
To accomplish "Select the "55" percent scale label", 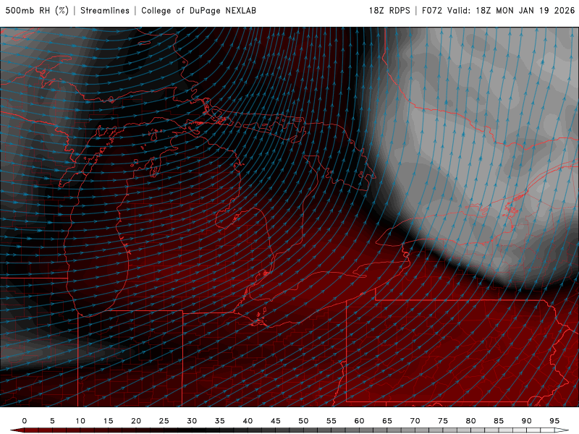I will tap(331, 421).
